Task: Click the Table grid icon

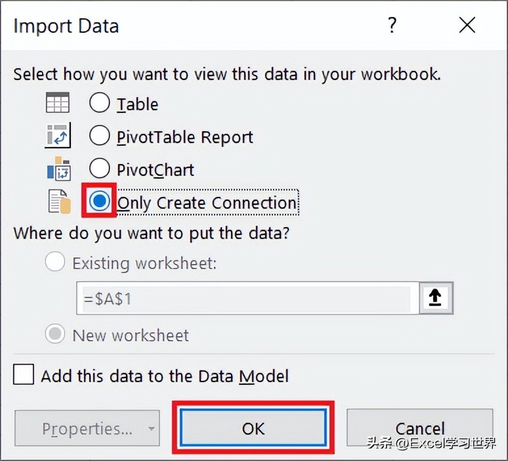Action: pos(58,102)
